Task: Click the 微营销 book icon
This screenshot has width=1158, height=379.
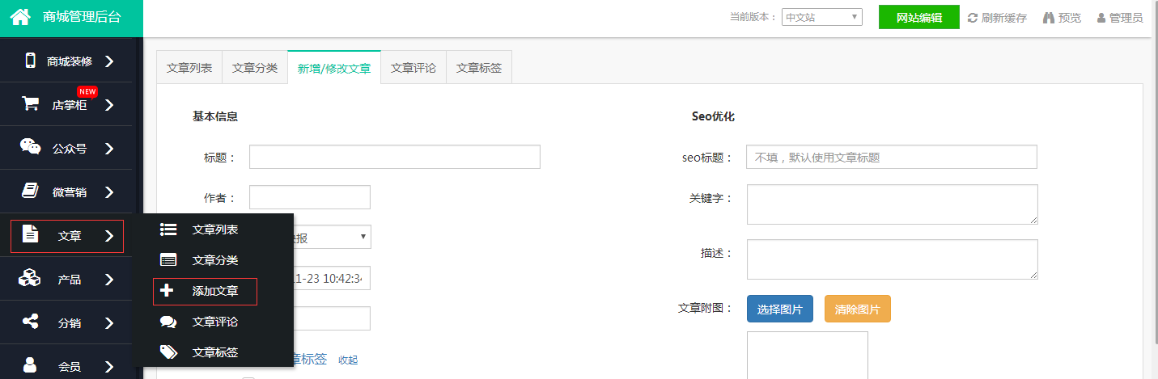Action: 31,192
